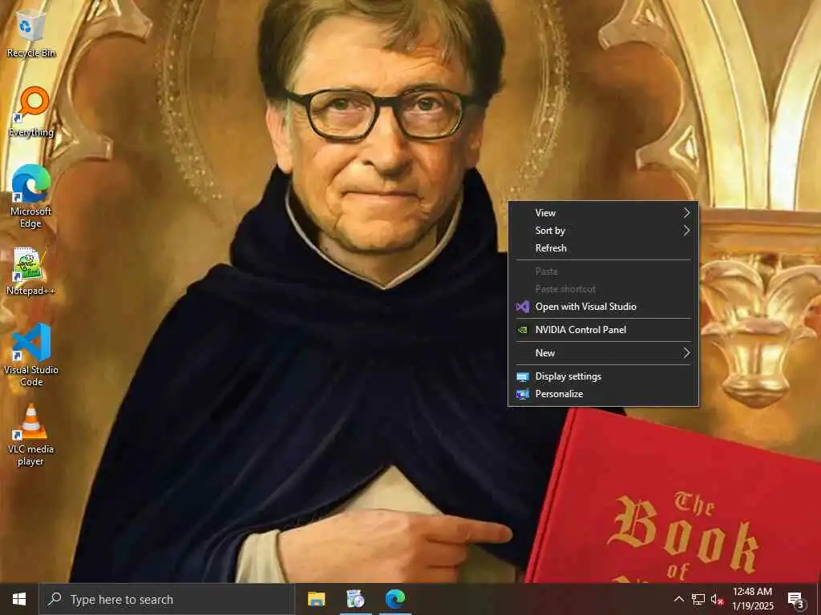The width and height of the screenshot is (821, 615).
Task: Open the network status tray icon
Action: (x=698, y=599)
